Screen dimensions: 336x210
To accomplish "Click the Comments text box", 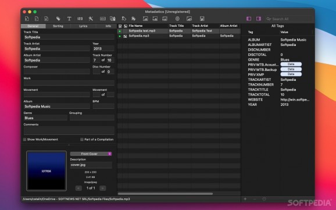I will (69, 131).
